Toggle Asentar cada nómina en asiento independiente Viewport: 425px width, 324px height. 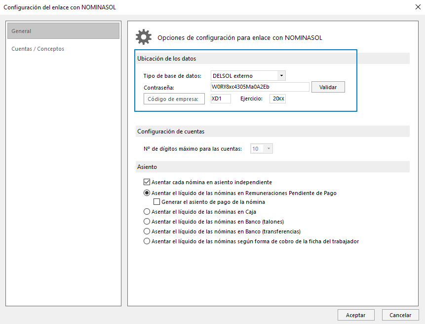[x=147, y=182]
